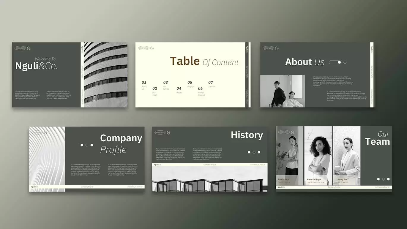
Task: Click contents entry '04 Project'
Action: tap(179, 90)
